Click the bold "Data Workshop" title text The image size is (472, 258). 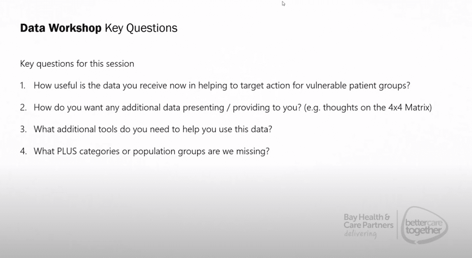click(x=61, y=28)
